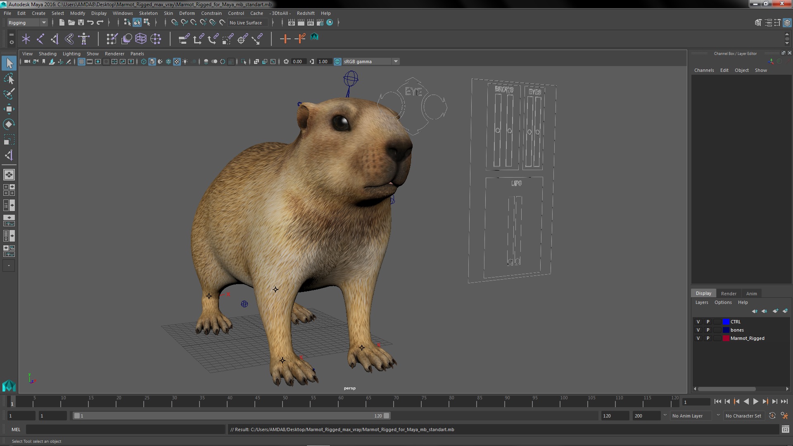Open the Rigging menu set dropdown
Screen dimensions: 793x446
click(x=27, y=23)
